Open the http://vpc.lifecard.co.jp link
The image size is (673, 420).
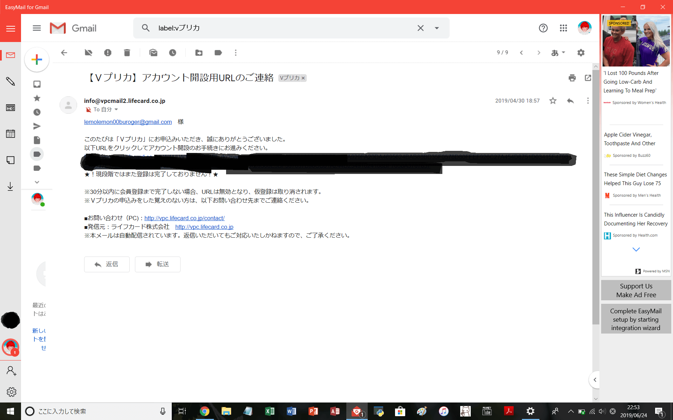click(204, 227)
